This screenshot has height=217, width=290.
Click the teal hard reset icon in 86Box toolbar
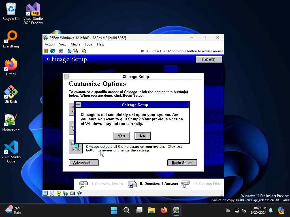click(53, 51)
